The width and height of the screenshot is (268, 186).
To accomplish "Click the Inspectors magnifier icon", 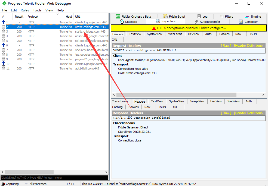I will click(158, 21).
